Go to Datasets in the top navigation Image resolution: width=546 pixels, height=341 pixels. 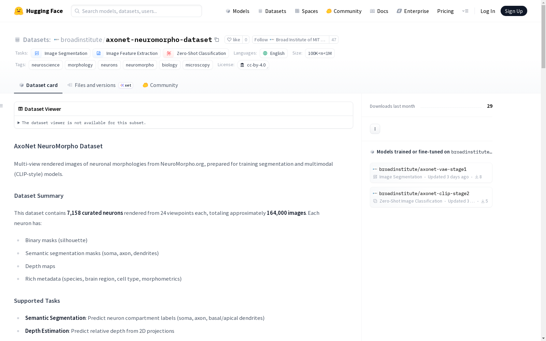click(272, 11)
